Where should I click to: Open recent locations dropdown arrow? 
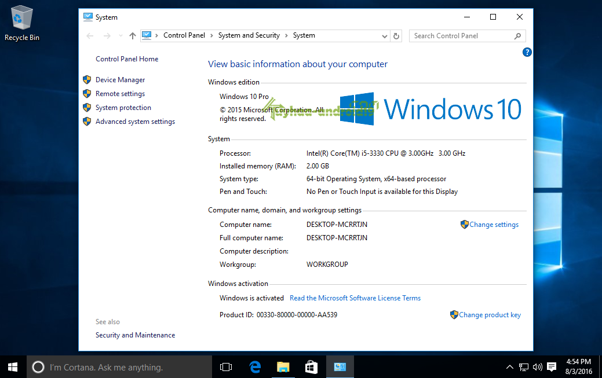click(x=121, y=36)
